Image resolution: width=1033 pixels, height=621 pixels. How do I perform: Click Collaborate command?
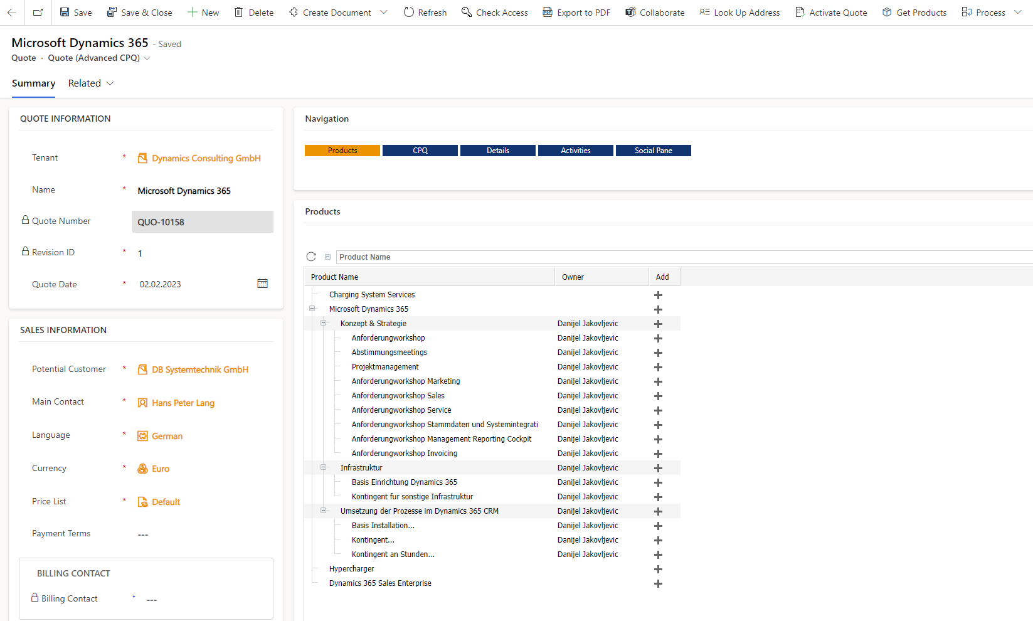click(655, 13)
